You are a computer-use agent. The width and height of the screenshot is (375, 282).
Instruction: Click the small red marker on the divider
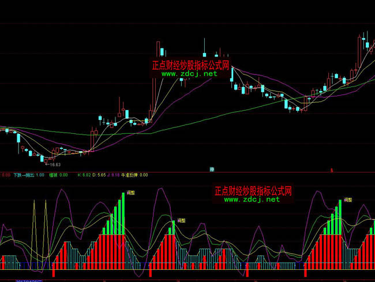(332, 170)
